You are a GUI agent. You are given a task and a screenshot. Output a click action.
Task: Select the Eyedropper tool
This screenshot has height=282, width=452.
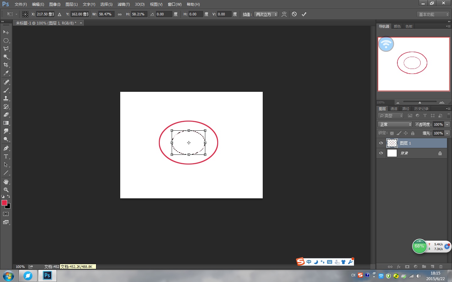click(6, 73)
